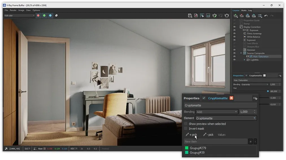Toggle the red channel button
286x160 pixels.
pos(38,15)
